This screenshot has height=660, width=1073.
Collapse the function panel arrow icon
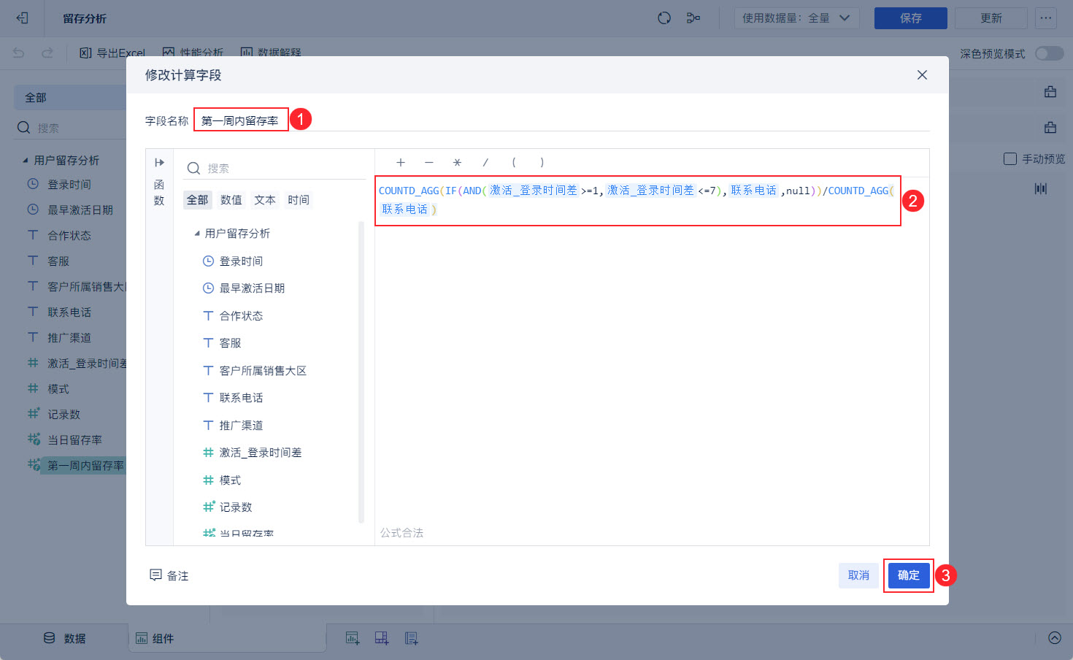point(159,162)
